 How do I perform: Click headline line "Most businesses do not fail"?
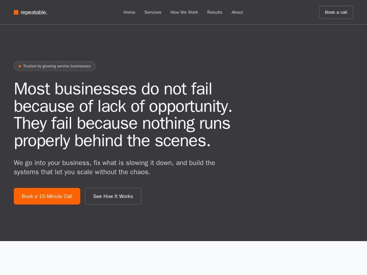(113, 89)
